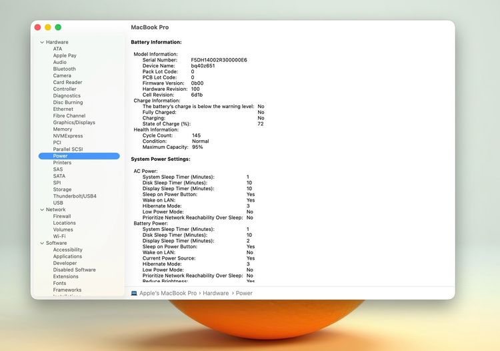Viewport: 500px width, 351px height.
Task: Open Card Reader details
Action: click(67, 82)
